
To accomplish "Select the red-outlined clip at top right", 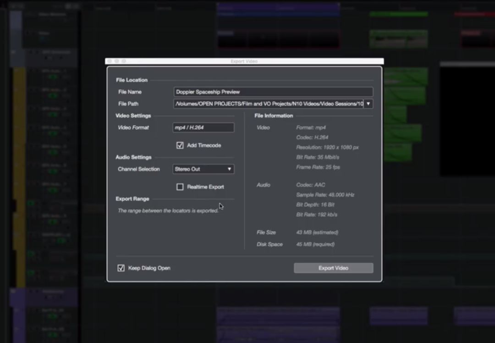I will pos(477,39).
